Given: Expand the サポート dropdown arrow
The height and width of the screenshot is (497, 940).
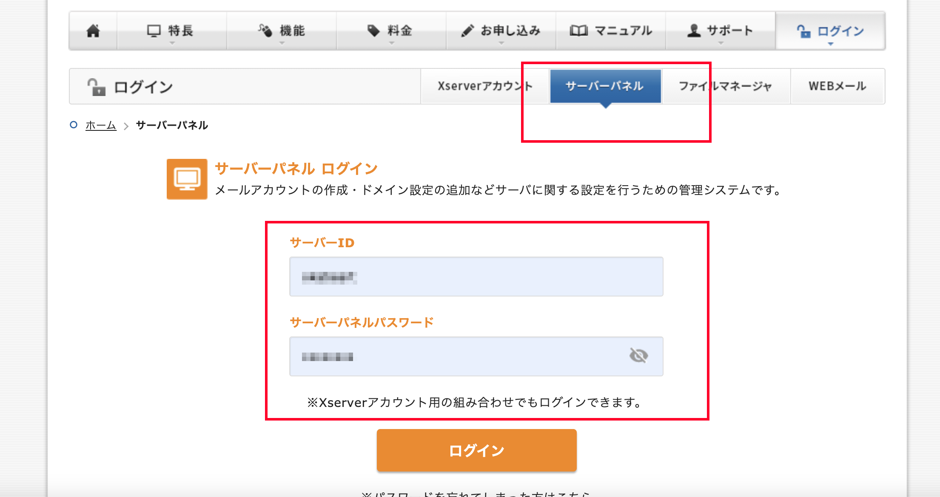Looking at the screenshot, I should [x=721, y=43].
